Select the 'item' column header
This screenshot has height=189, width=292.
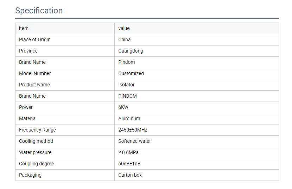click(65, 28)
